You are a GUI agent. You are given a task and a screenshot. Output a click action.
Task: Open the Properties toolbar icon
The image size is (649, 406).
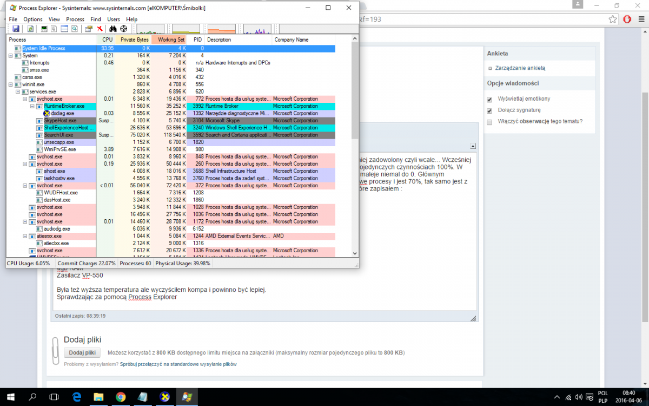point(89,29)
